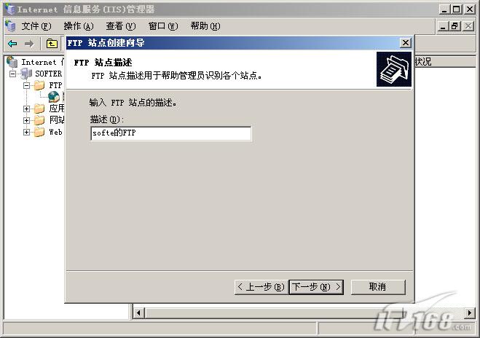Collapse the FTP sites folder node
Image resolution: width=480 pixels, height=338 pixels.
pyautogui.click(x=27, y=85)
